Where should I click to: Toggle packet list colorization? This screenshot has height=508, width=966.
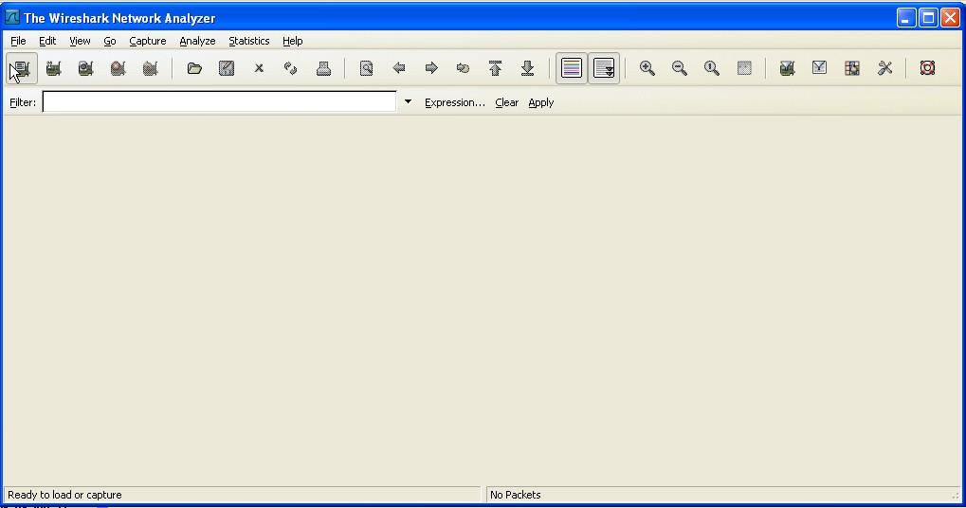(x=572, y=68)
